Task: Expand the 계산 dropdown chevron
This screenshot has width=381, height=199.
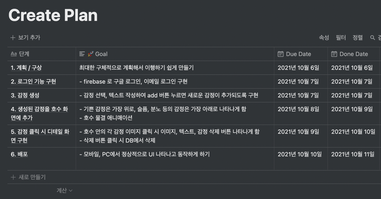Action: coord(70,191)
